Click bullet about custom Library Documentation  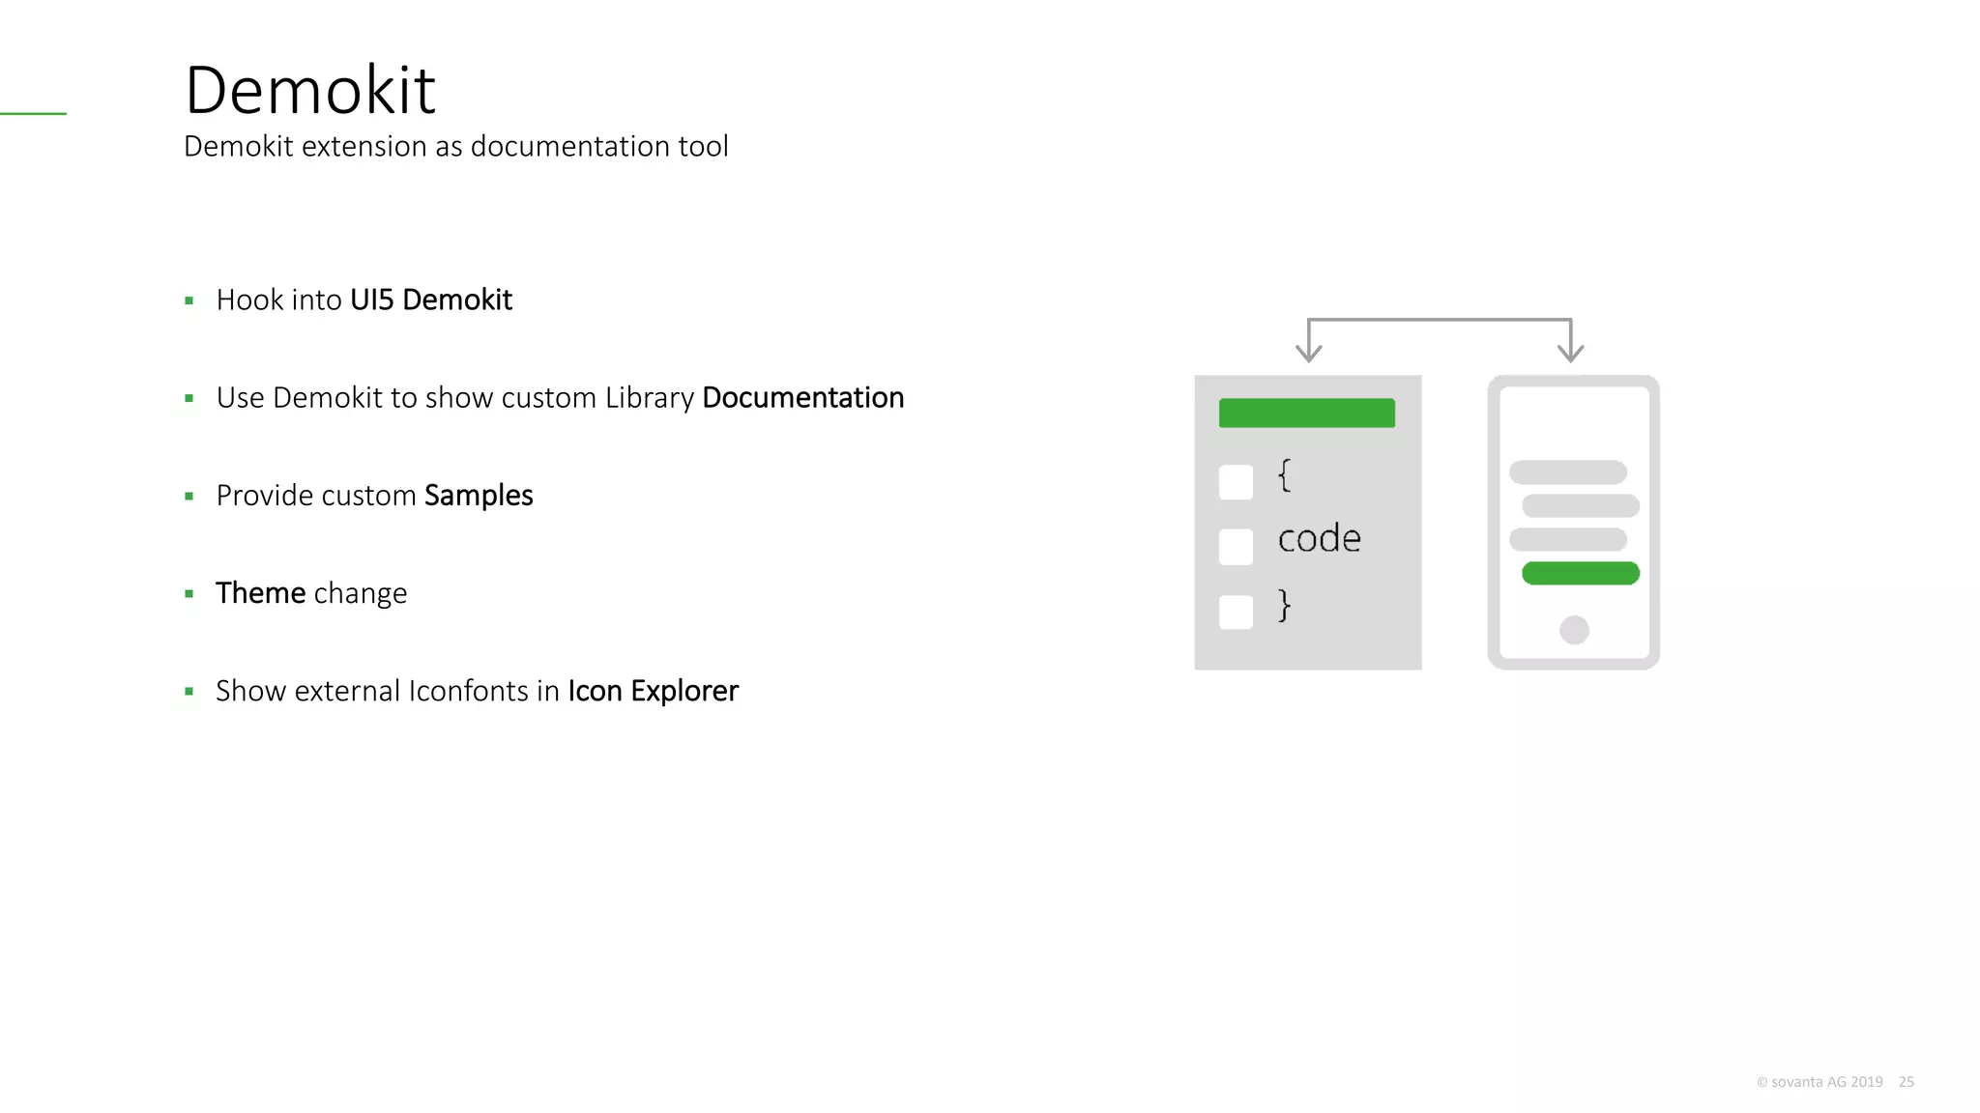[x=560, y=397]
